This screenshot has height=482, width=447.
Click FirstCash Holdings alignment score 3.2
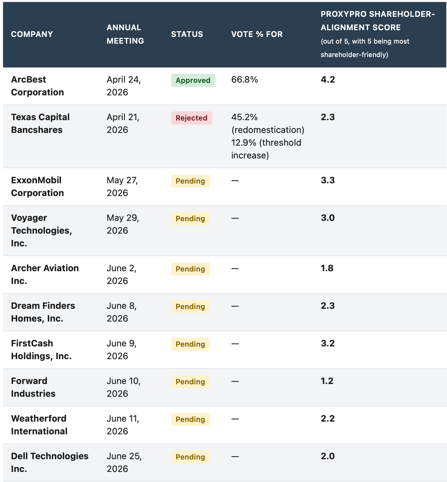[328, 343]
